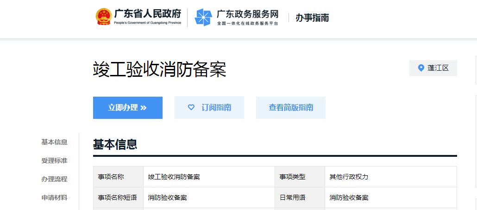Click the location pin icon beside 蓬江区

pos(421,68)
